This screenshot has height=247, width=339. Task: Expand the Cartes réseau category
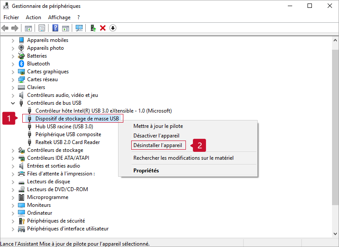(x=13, y=79)
